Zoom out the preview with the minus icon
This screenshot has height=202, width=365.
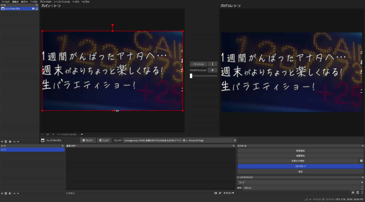pyautogui.click(x=42, y=134)
